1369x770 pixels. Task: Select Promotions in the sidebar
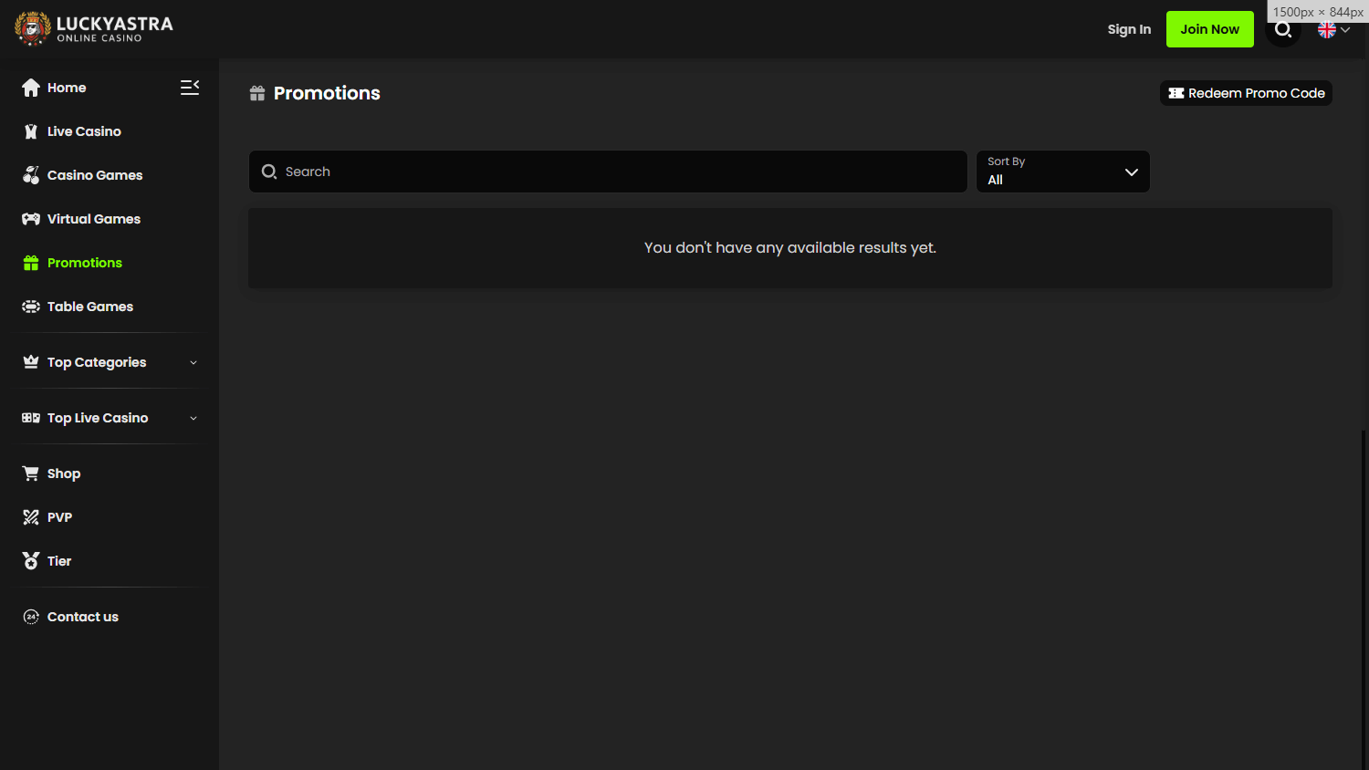84,263
